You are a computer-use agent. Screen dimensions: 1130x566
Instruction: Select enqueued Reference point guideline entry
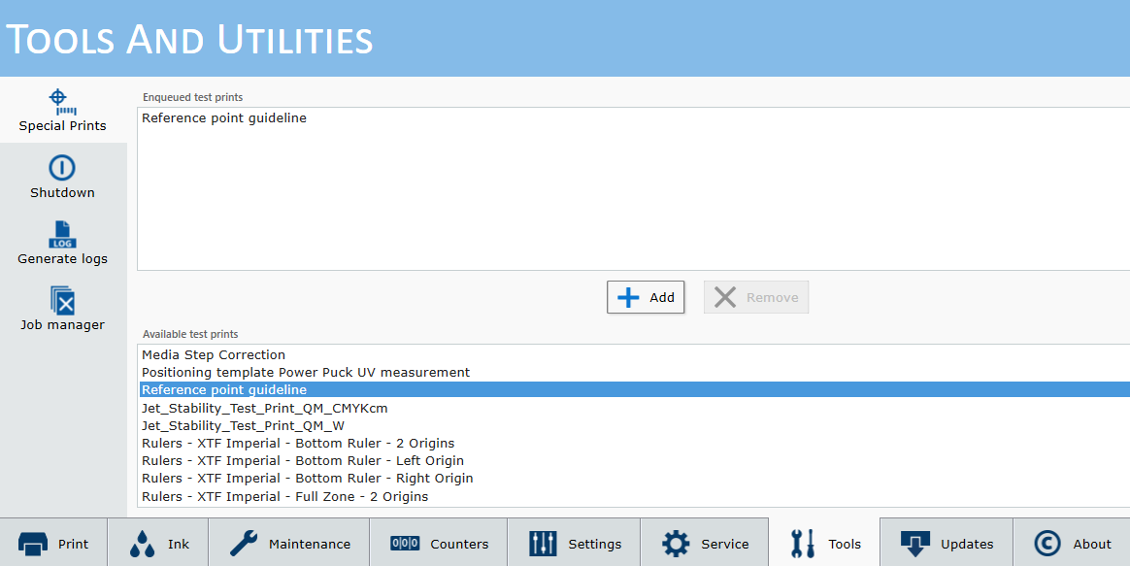[224, 118]
